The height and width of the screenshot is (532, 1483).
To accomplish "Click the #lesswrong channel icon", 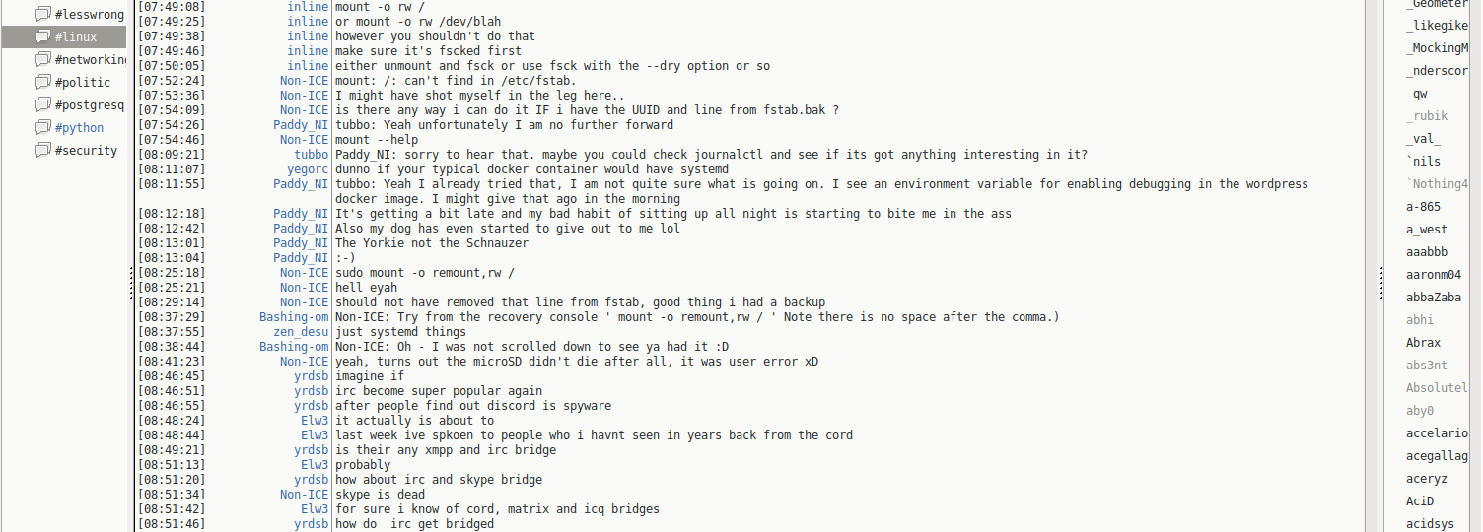I will tap(42, 14).
